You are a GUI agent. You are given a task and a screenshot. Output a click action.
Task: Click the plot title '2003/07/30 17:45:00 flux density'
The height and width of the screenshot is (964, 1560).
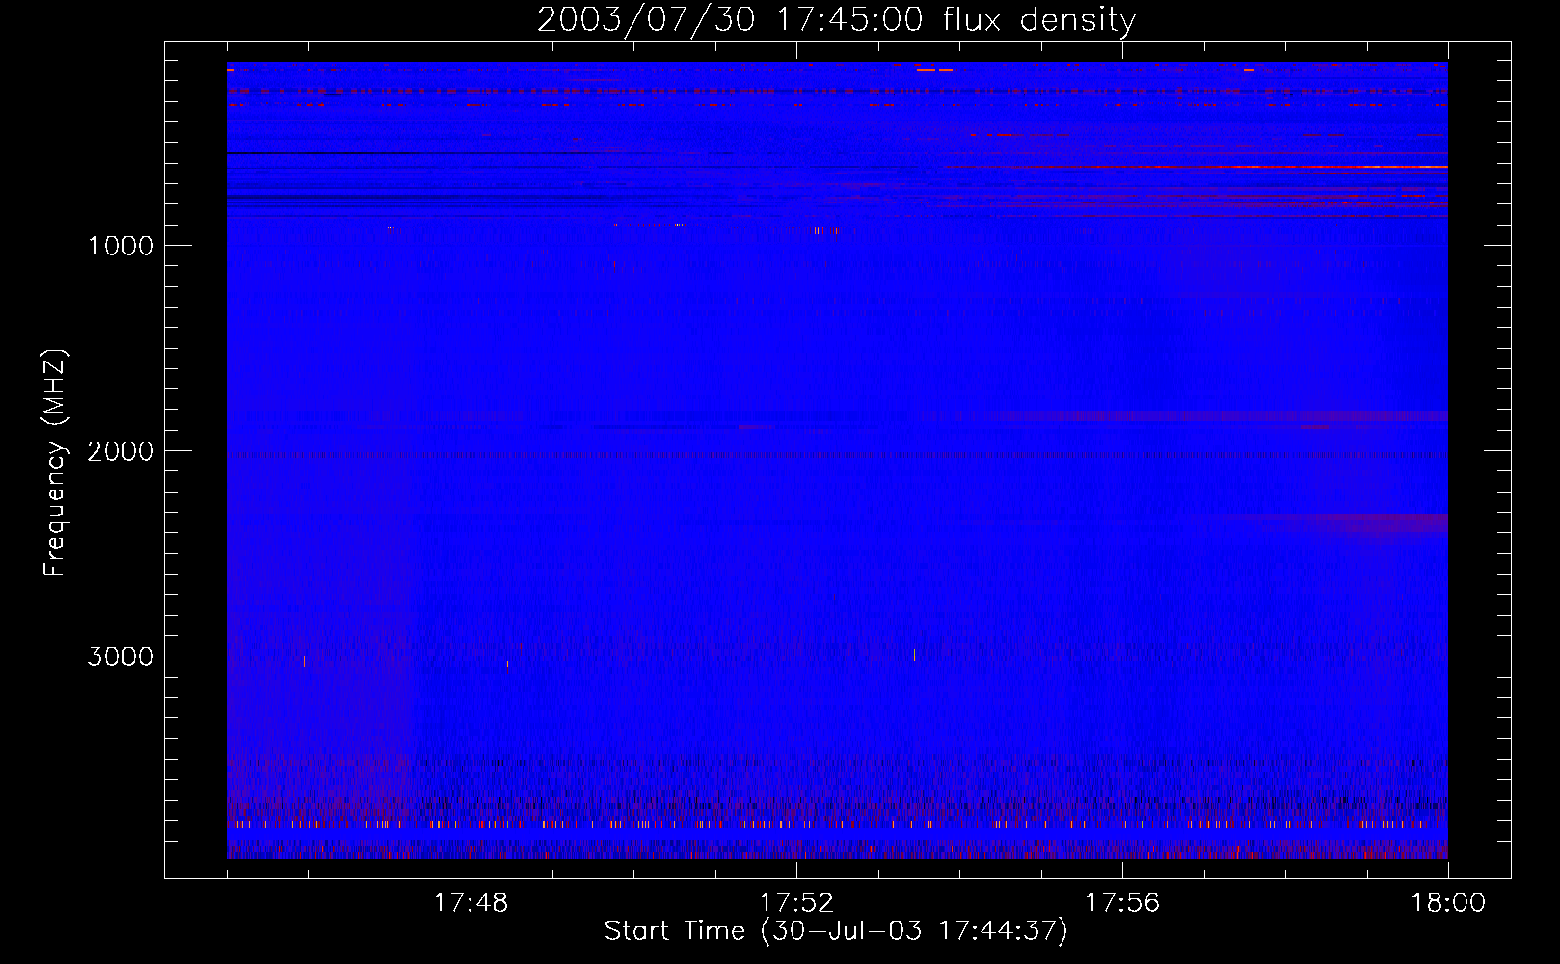[x=836, y=20]
